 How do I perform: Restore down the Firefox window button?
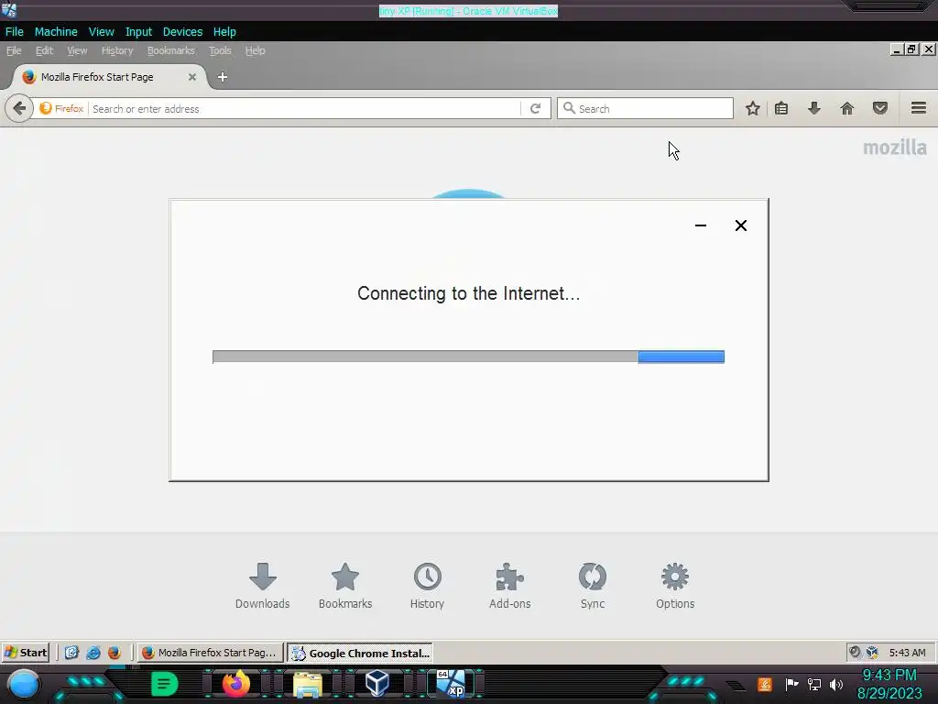(x=911, y=49)
